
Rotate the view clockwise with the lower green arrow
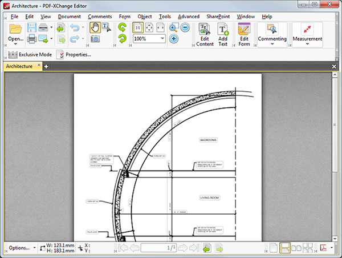coord(123,39)
